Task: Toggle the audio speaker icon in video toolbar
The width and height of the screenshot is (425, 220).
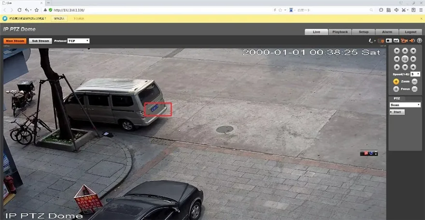Action: [x=412, y=41]
